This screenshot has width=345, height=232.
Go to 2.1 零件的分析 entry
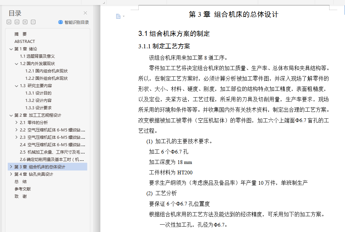(34, 123)
